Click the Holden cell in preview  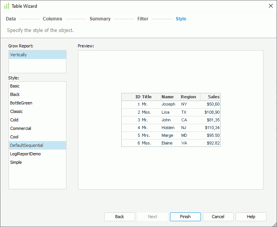[168, 128]
